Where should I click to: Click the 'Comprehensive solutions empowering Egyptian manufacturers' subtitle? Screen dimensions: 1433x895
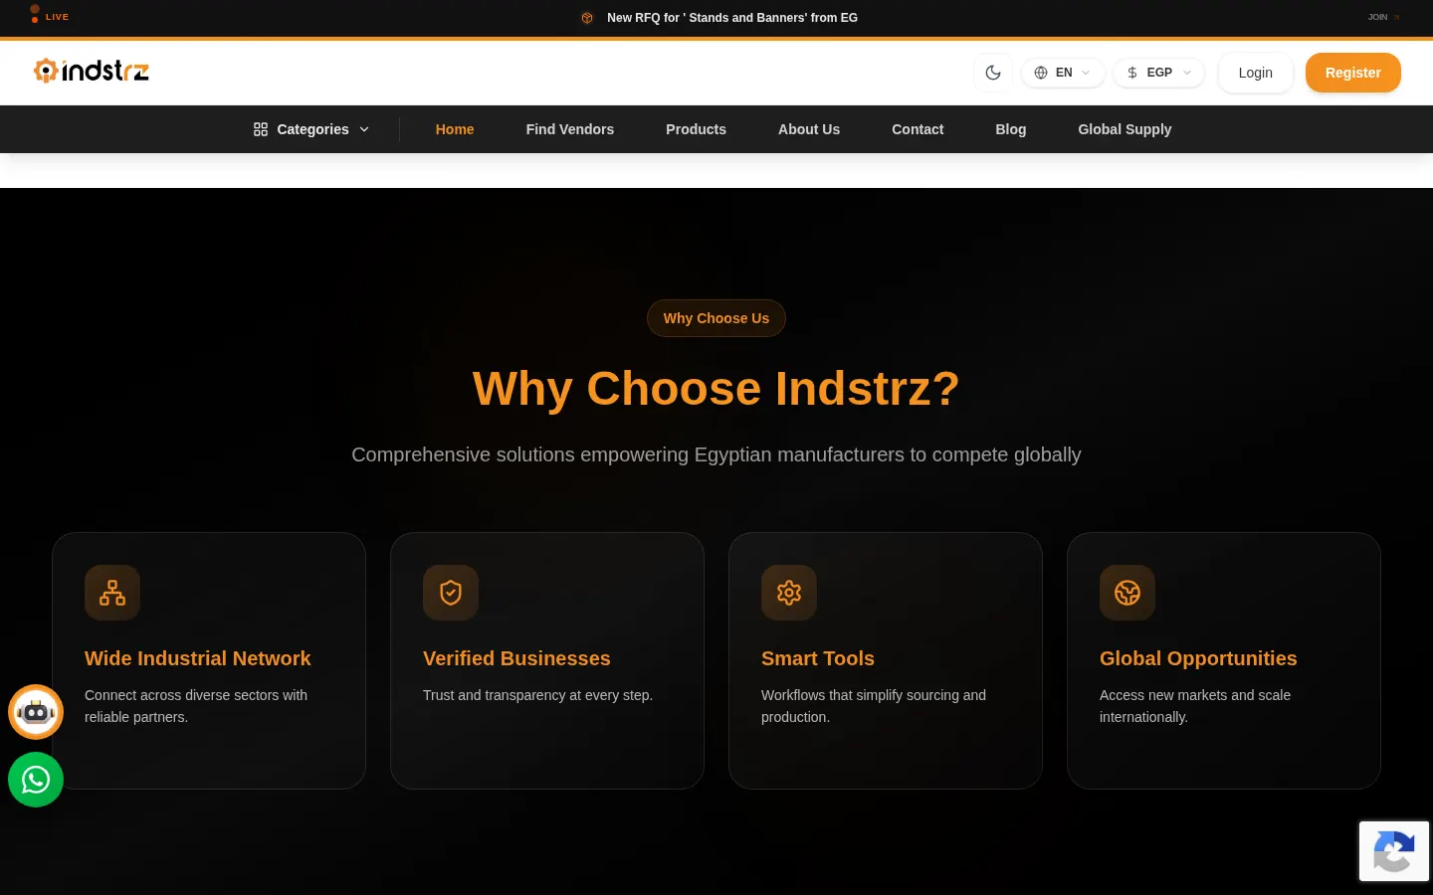716,454
